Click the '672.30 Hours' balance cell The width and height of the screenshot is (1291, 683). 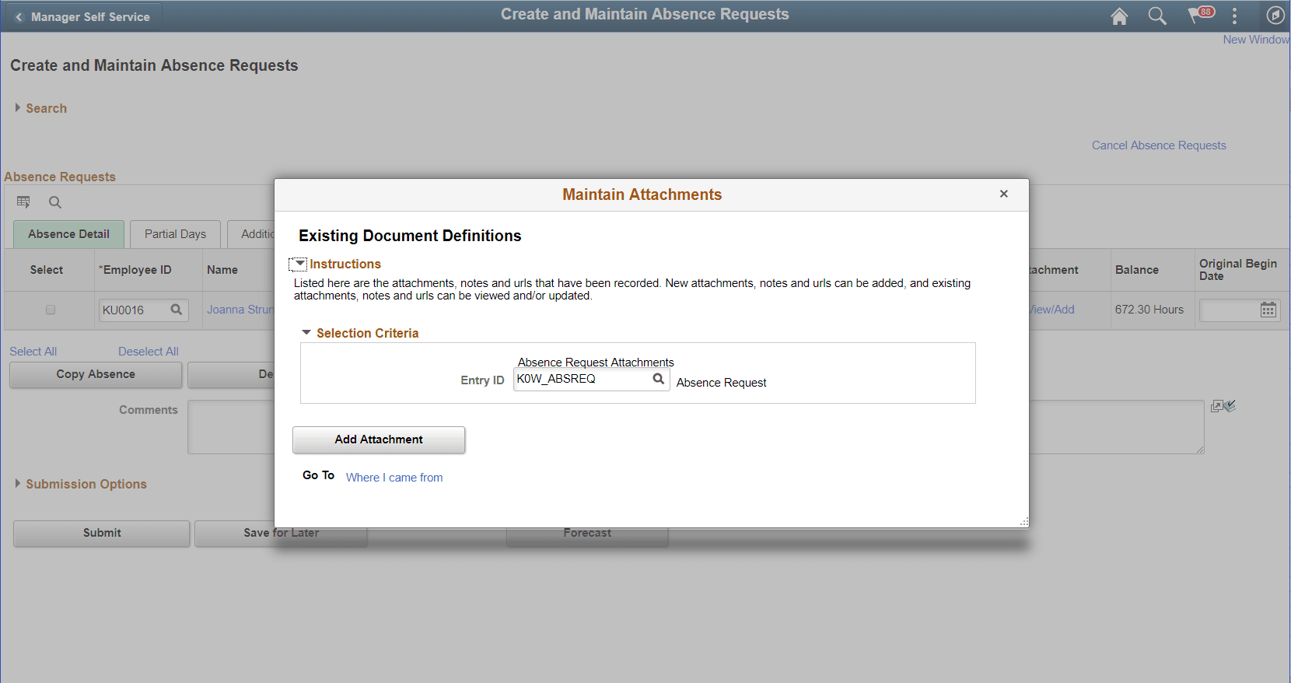point(1149,310)
